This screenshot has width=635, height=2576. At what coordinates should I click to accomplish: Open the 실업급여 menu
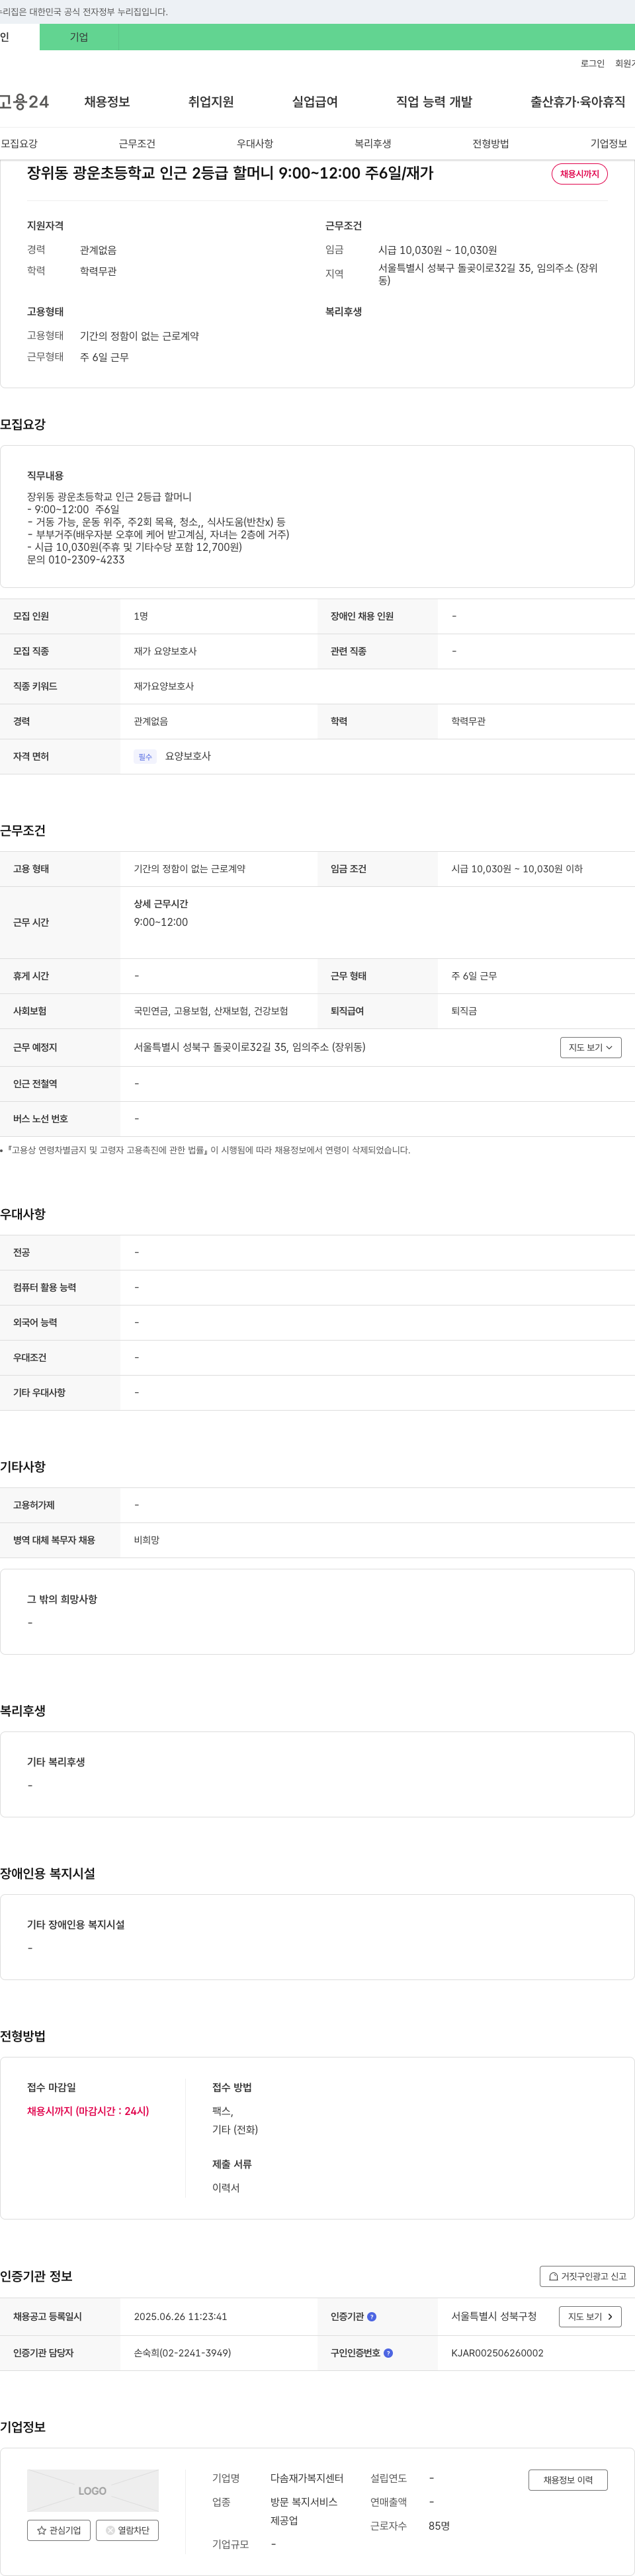(315, 102)
